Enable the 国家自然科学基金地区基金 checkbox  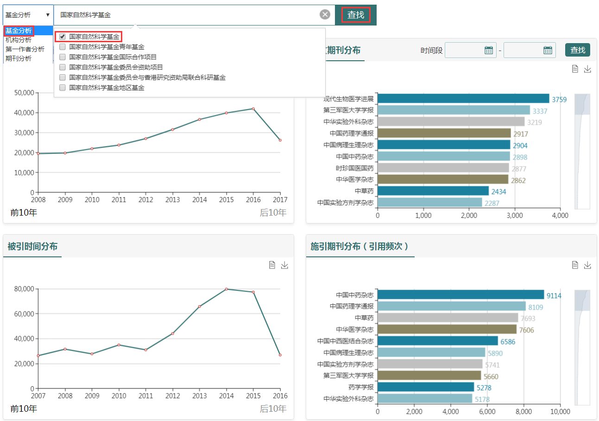[x=63, y=87]
